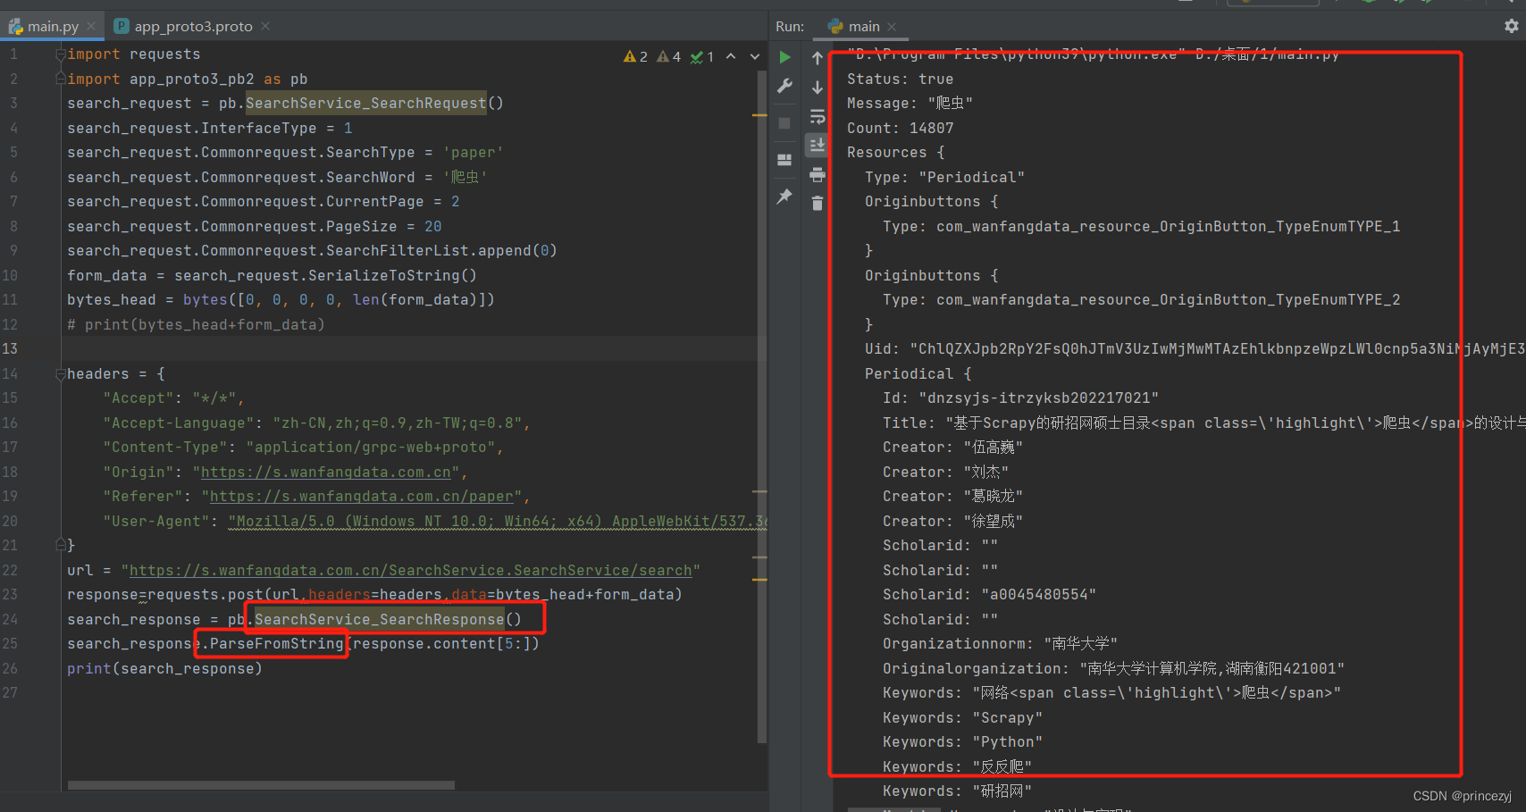Click the Accept-Language header line

(x=316, y=423)
